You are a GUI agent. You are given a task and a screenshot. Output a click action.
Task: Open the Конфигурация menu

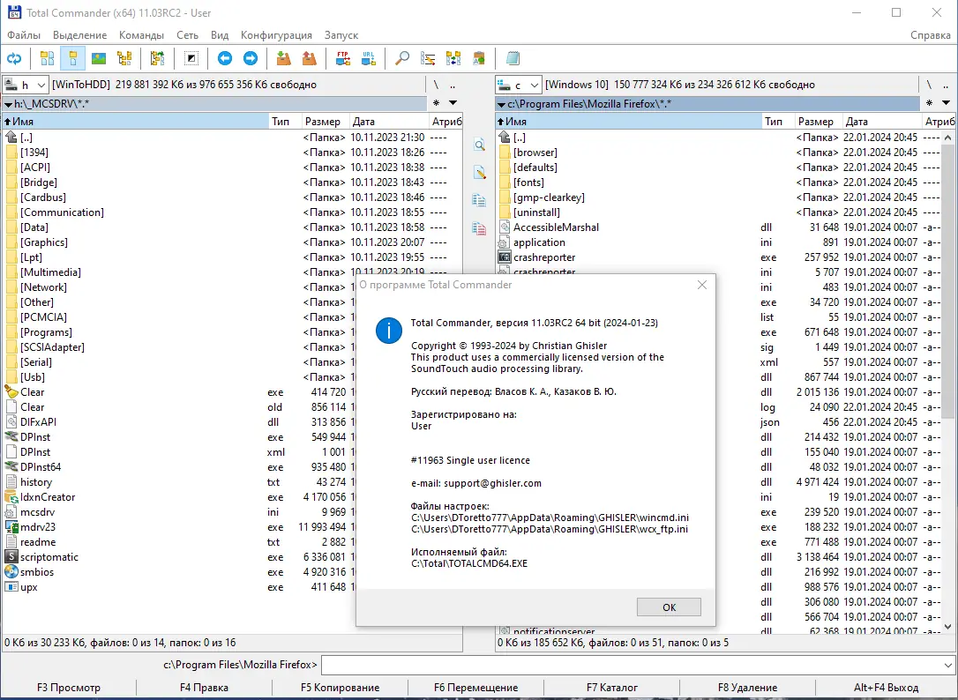click(276, 34)
